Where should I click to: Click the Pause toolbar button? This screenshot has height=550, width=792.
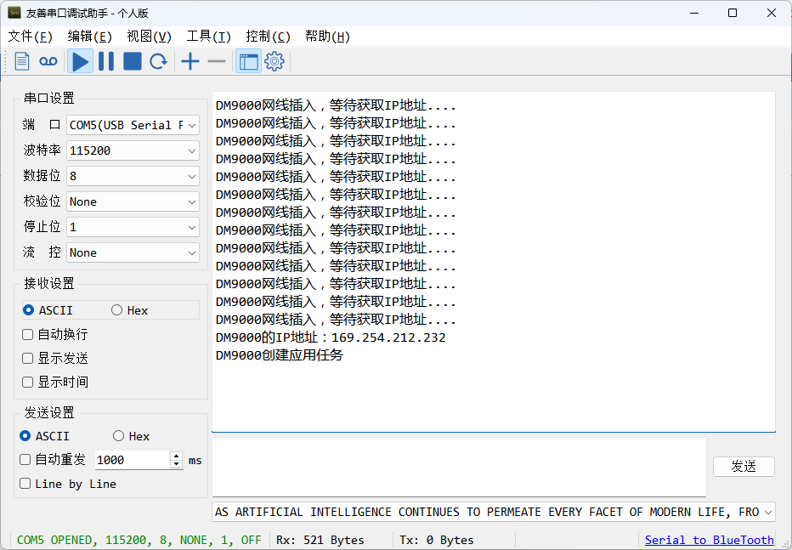[x=106, y=61]
